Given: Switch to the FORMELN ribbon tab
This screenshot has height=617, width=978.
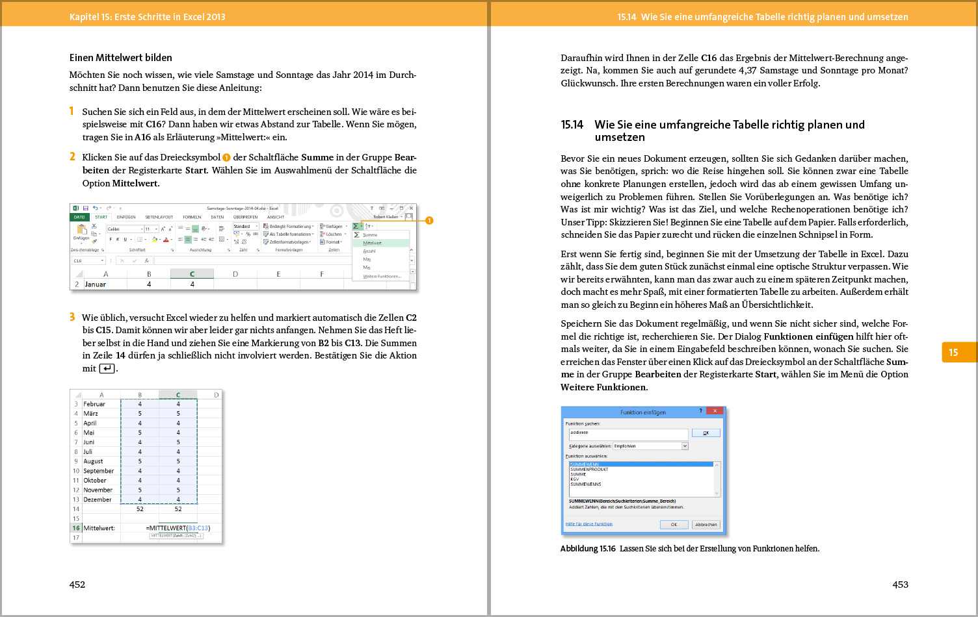Looking at the screenshot, I should tap(192, 218).
